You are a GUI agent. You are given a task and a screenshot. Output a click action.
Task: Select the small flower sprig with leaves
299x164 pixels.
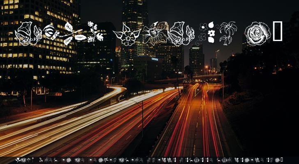95,32
